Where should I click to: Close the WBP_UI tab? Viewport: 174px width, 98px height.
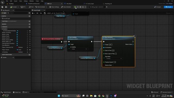(x=62, y=4)
